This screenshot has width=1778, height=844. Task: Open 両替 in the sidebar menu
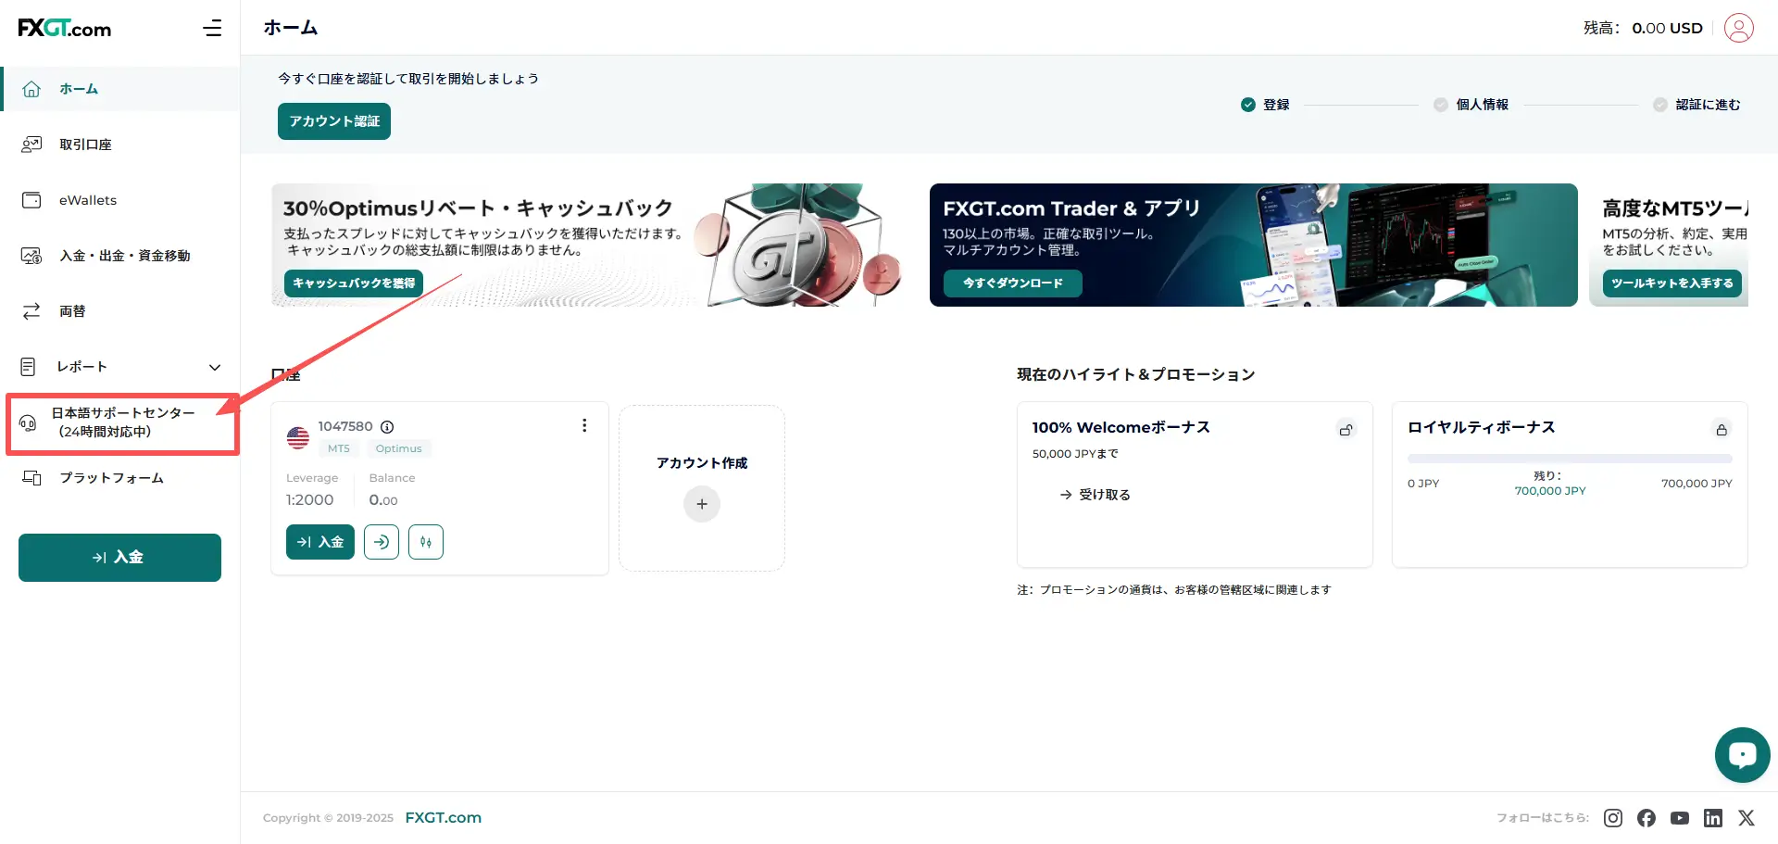tap(120, 311)
